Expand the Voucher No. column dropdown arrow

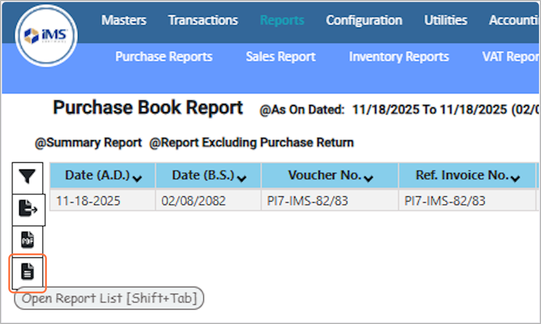pos(369,178)
